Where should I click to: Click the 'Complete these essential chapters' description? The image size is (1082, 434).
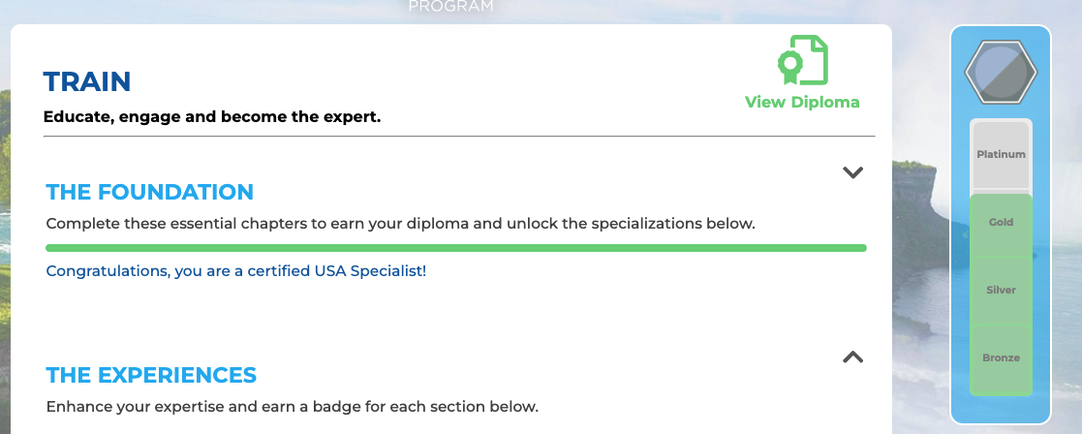click(x=400, y=224)
